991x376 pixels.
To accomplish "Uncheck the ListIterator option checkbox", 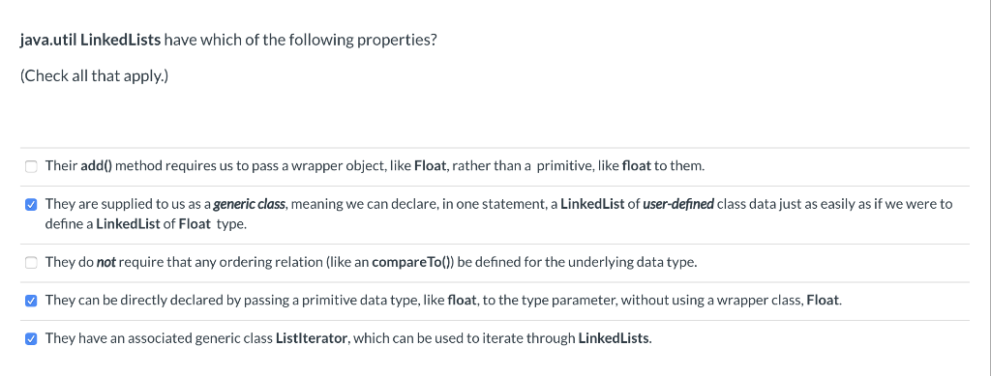I will point(31,339).
